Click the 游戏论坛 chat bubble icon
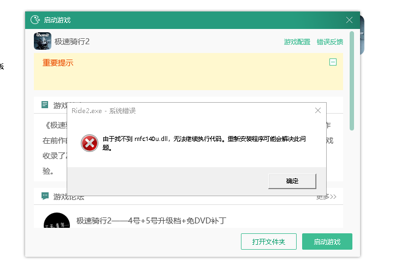This screenshot has height=271, width=395. coord(45,196)
